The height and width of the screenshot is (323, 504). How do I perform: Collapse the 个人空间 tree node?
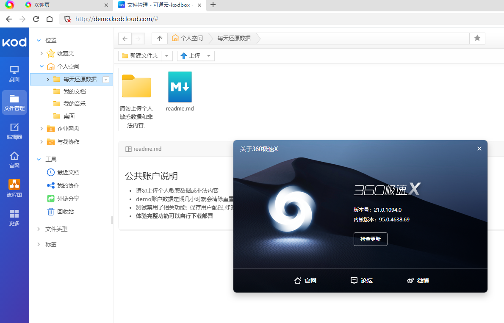tap(42, 66)
